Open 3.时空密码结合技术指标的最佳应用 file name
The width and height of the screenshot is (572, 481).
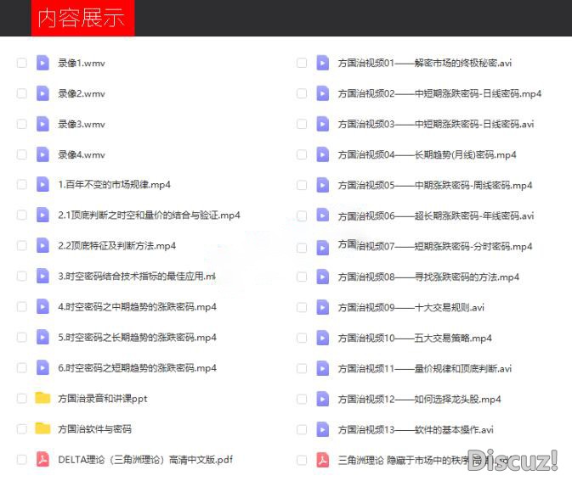click(x=137, y=277)
